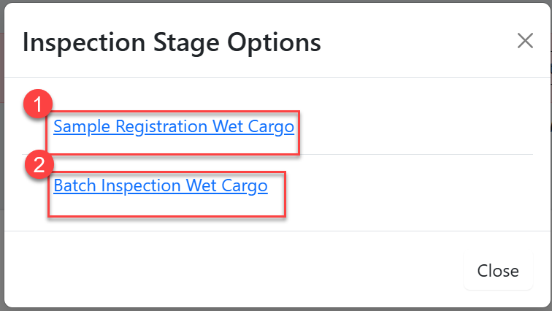This screenshot has width=552, height=311.
Task: Select the first inspection stage option
Action: point(174,127)
